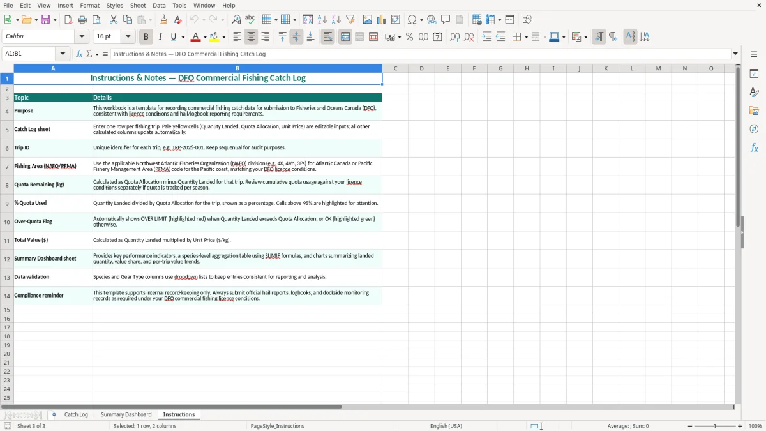Open the Borders dropdown arrow
Viewport: 766px width, 431px height.
(x=525, y=38)
